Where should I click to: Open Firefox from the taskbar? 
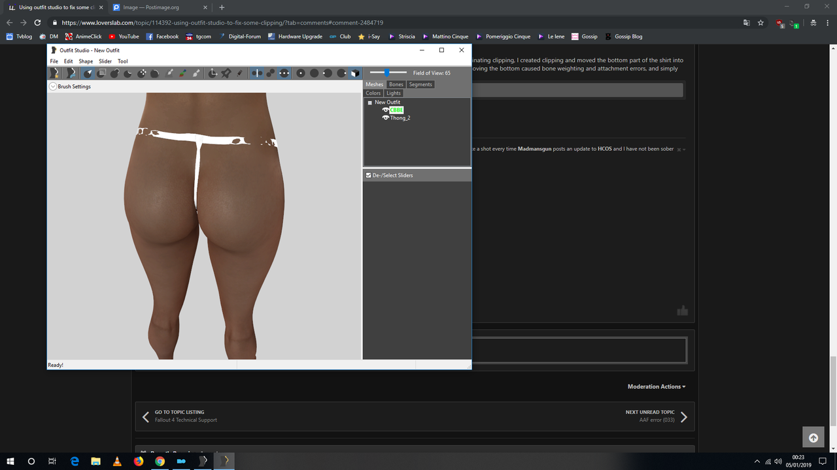click(139, 461)
